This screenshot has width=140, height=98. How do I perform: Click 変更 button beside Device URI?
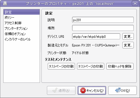coord(128,36)
